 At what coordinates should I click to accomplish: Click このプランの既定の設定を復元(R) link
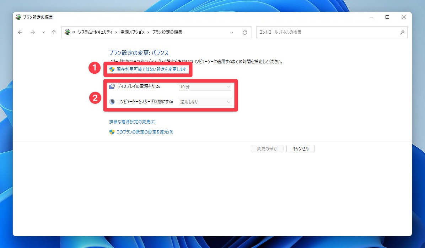[145, 132]
